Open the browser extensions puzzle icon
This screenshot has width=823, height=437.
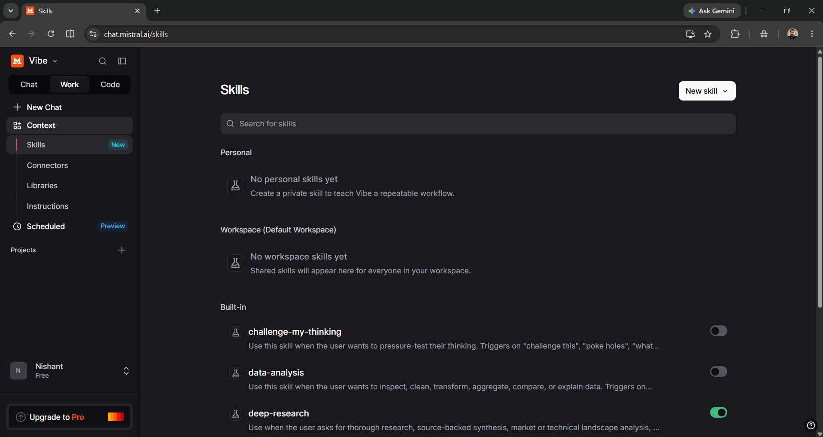pos(735,34)
